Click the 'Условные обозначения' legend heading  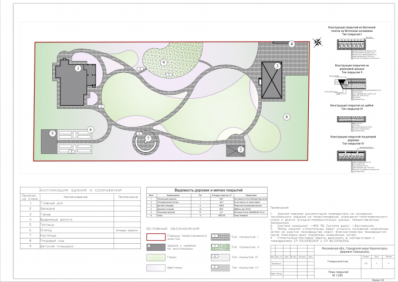coord(173,229)
